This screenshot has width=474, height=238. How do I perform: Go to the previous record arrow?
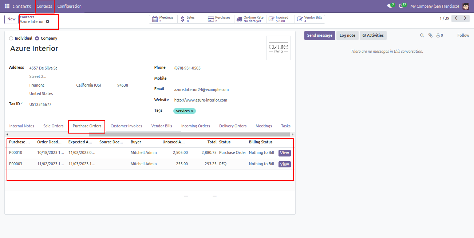point(456,18)
